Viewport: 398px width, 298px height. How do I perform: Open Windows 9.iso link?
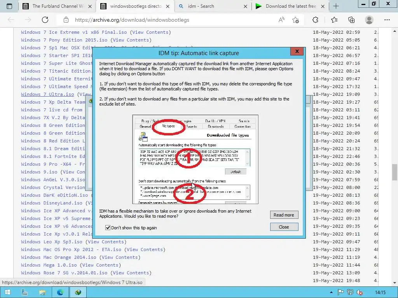(x=39, y=172)
